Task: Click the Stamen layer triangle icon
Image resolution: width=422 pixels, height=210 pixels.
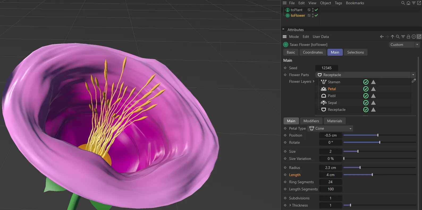Action: click(x=373, y=82)
